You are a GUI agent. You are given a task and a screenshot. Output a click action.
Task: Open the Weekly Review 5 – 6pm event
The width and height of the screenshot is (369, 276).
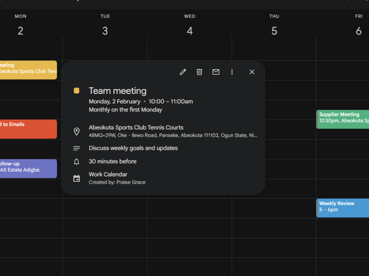click(x=343, y=208)
